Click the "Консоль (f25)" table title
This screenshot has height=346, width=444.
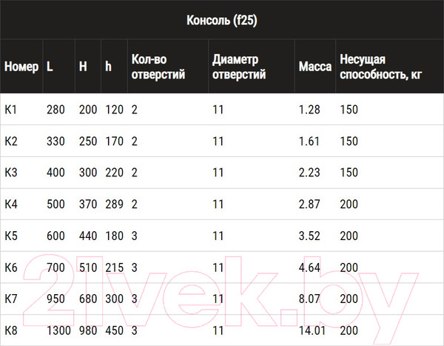point(222,19)
